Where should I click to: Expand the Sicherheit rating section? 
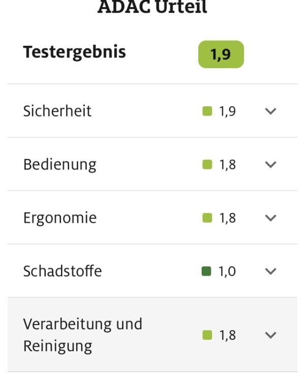271,111
